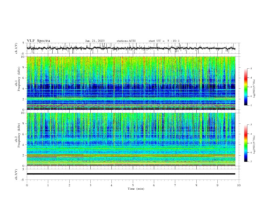
Task: Click the "-7" label on ch.1 color bar
Action: [x=251, y=105]
